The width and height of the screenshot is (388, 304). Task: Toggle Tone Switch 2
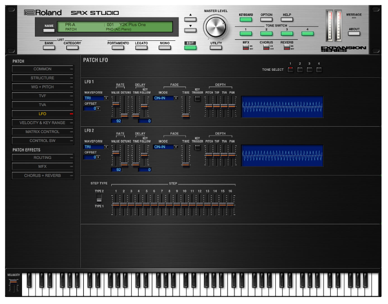click(x=266, y=33)
